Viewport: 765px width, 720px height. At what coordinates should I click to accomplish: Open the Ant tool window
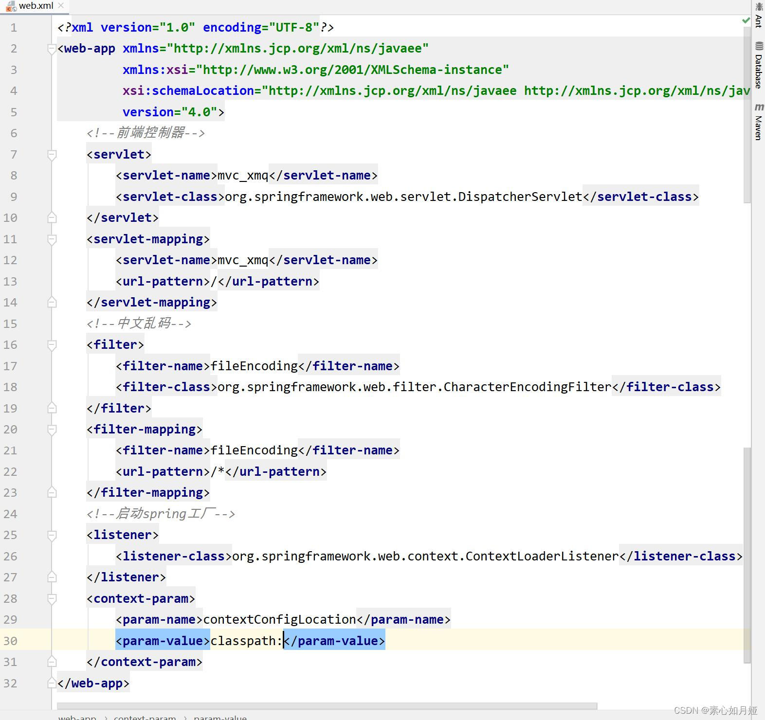(x=759, y=16)
